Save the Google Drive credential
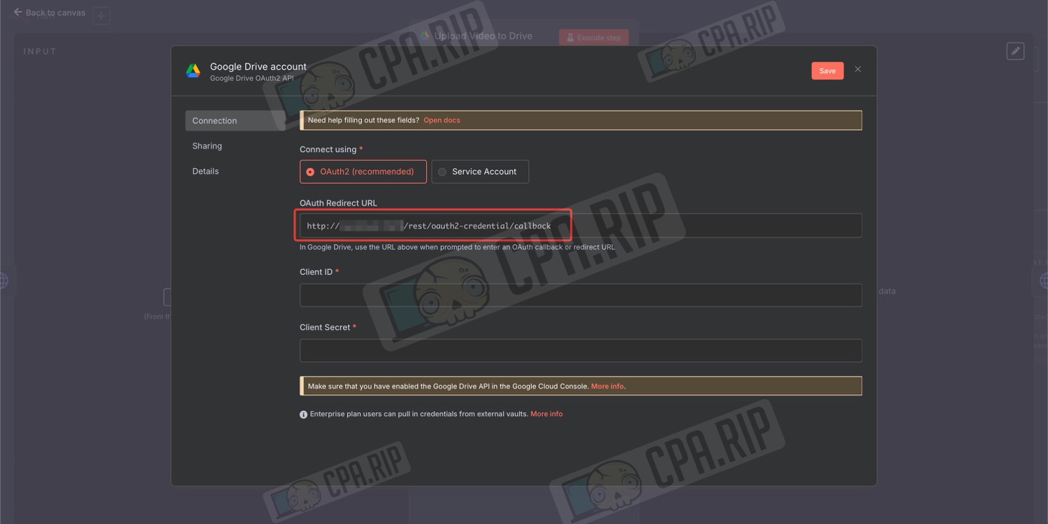The height and width of the screenshot is (524, 1048). 827,70
